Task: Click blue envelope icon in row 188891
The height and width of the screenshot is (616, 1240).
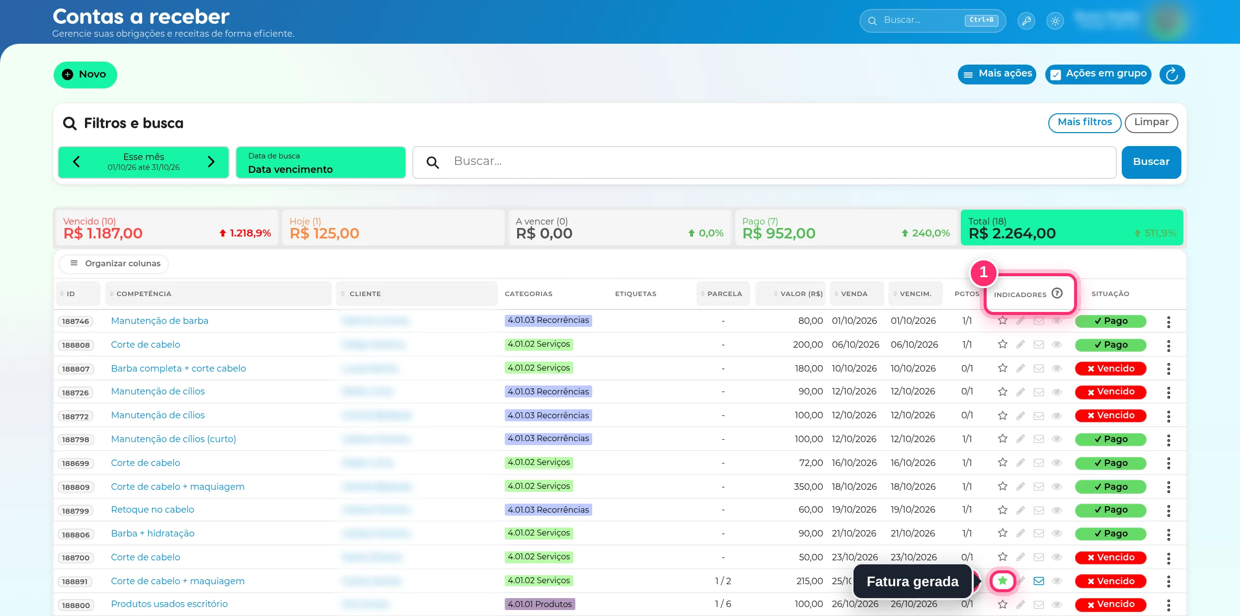Action: [1039, 581]
